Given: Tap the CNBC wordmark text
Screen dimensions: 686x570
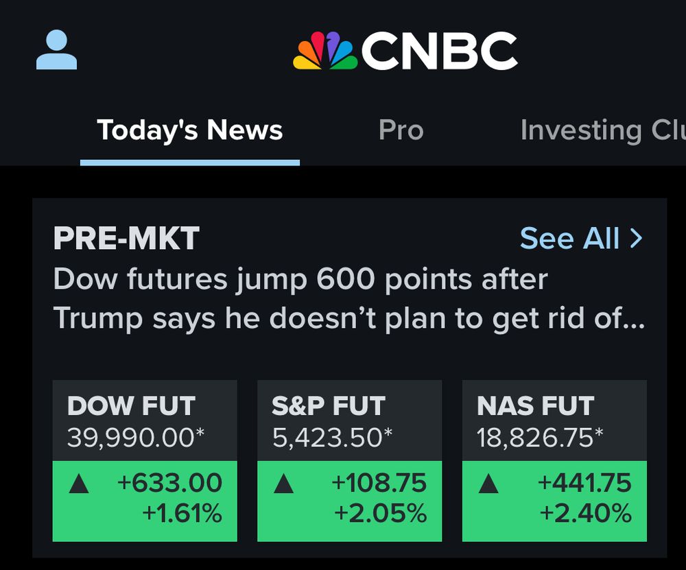Looking at the screenshot, I should 439,50.
